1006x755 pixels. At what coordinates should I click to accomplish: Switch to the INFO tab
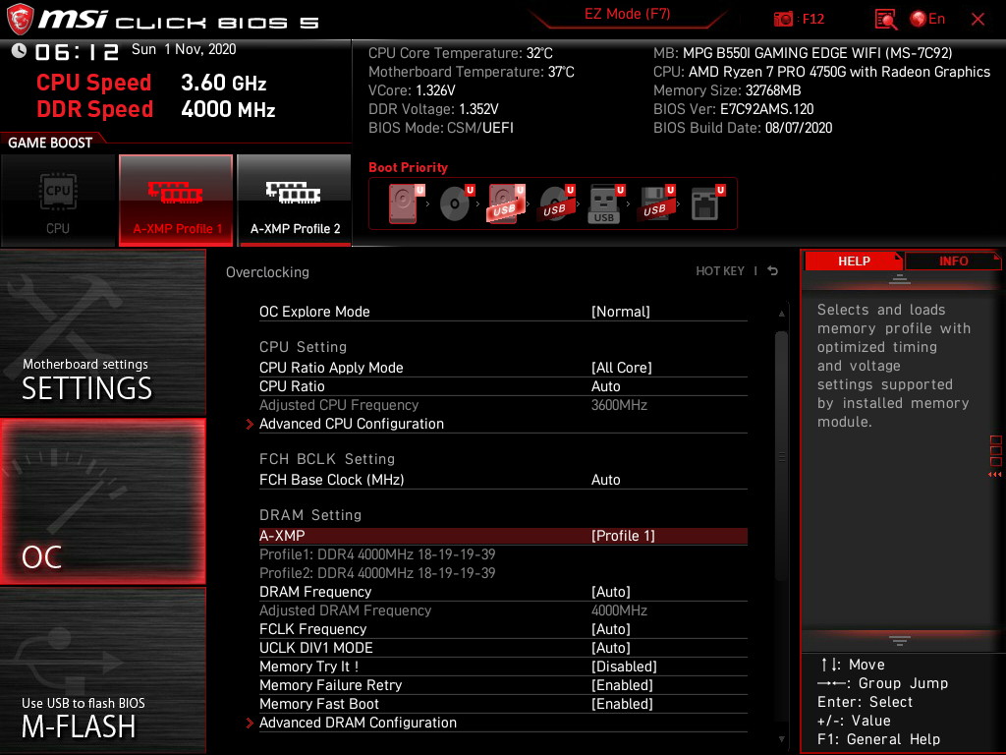tap(953, 261)
